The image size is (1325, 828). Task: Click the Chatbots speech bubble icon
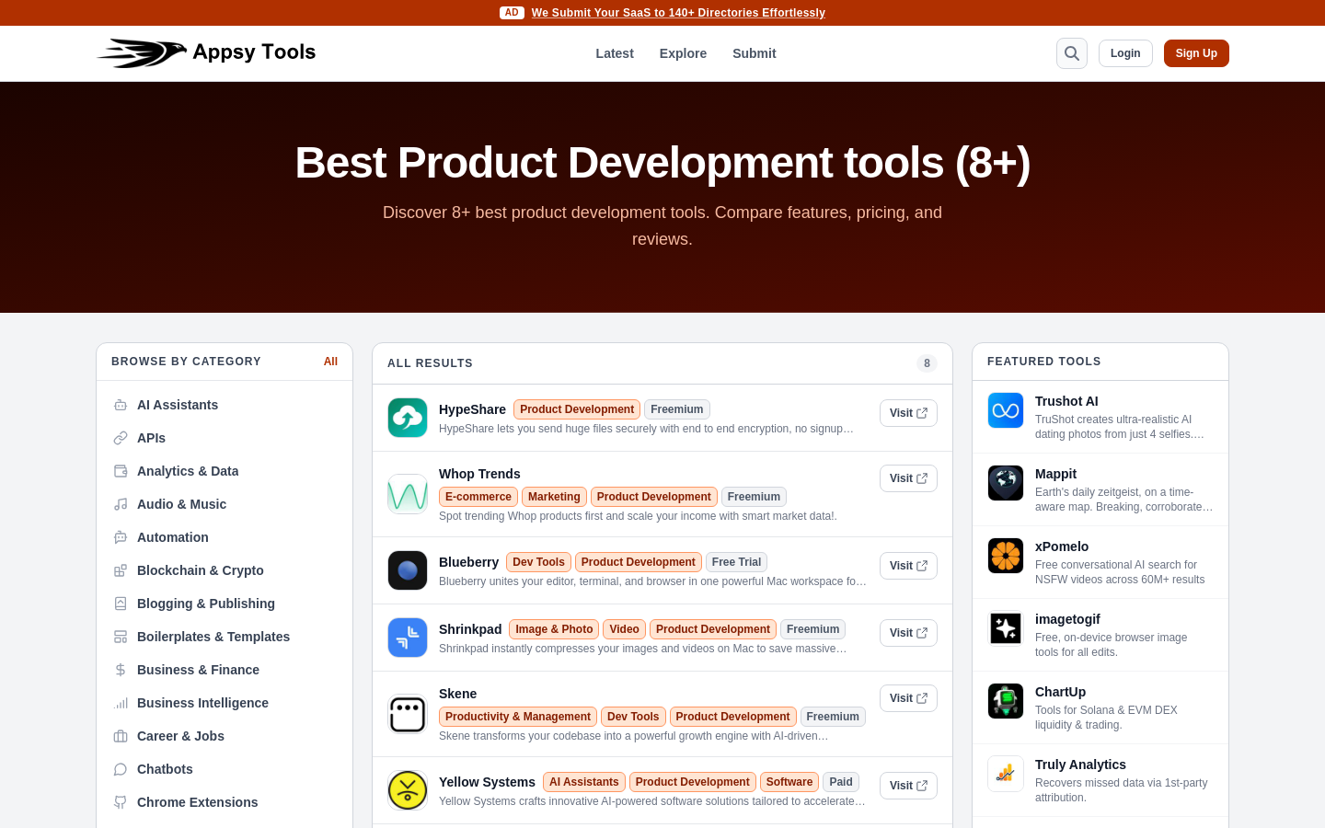click(x=121, y=769)
